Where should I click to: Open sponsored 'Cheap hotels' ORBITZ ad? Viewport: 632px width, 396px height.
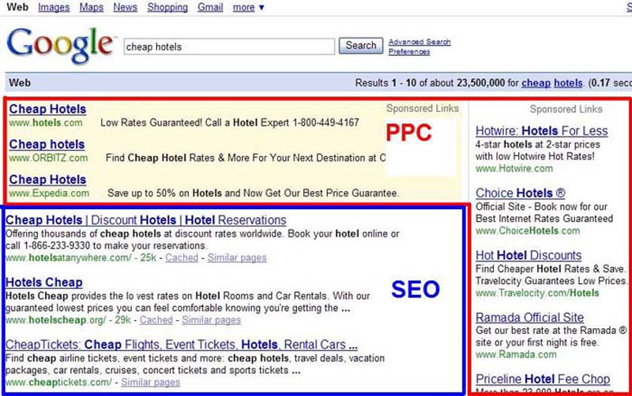[47, 144]
